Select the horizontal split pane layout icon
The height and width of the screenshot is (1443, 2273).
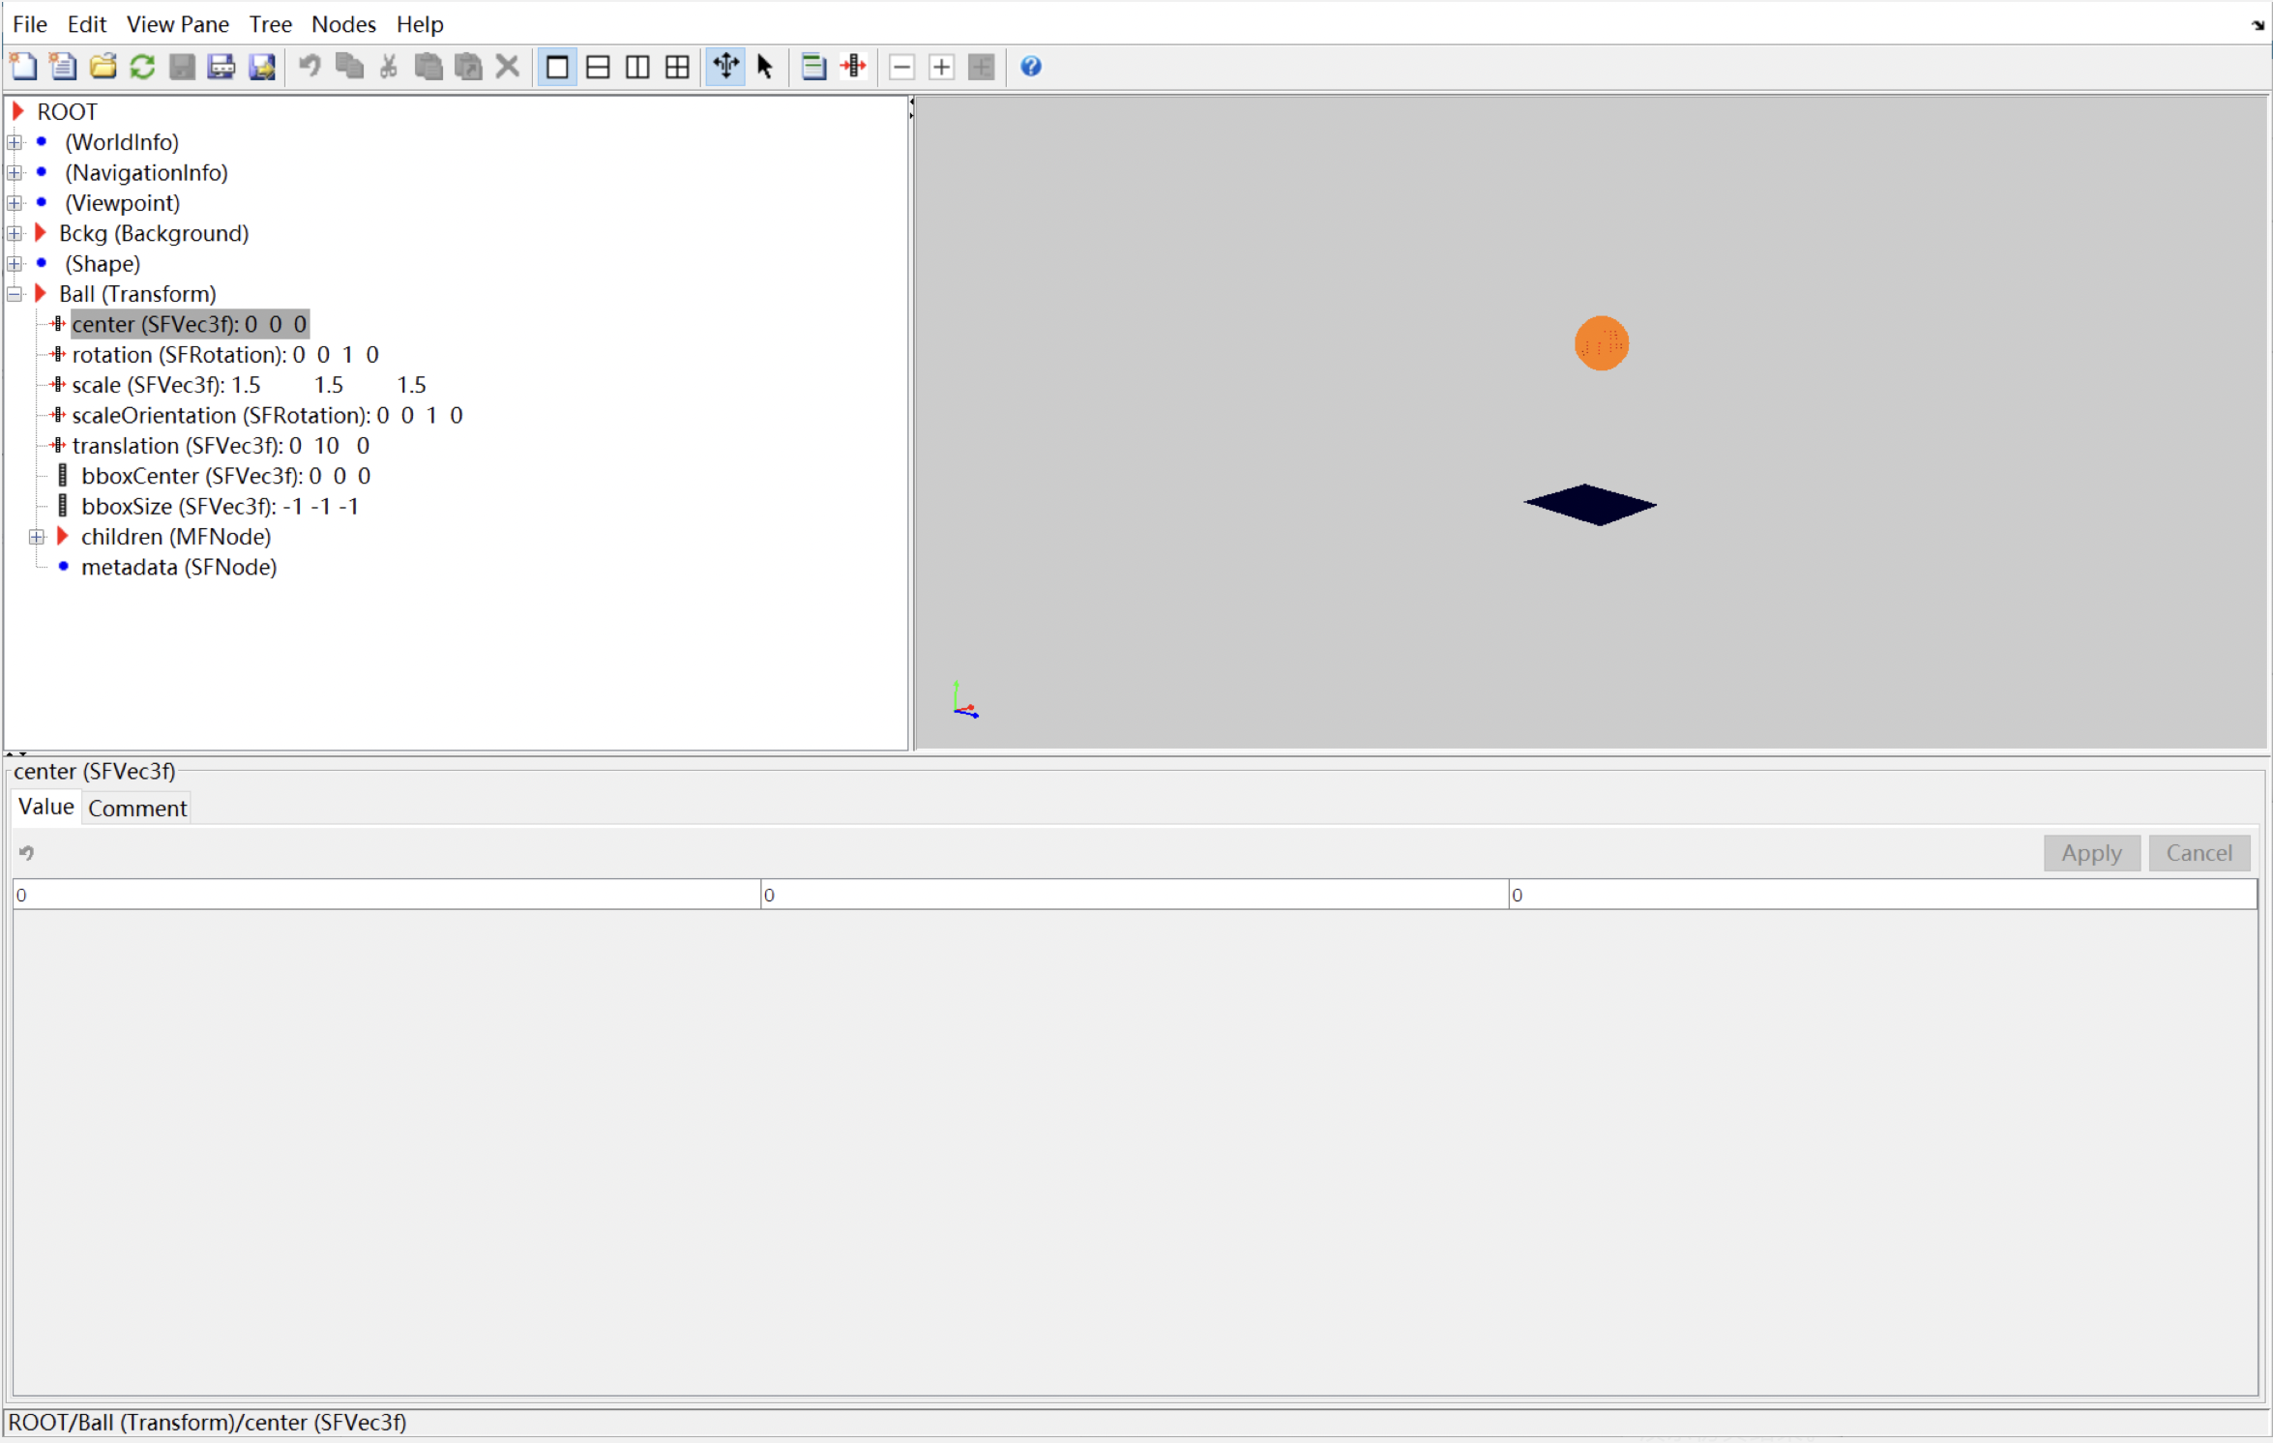(x=598, y=67)
